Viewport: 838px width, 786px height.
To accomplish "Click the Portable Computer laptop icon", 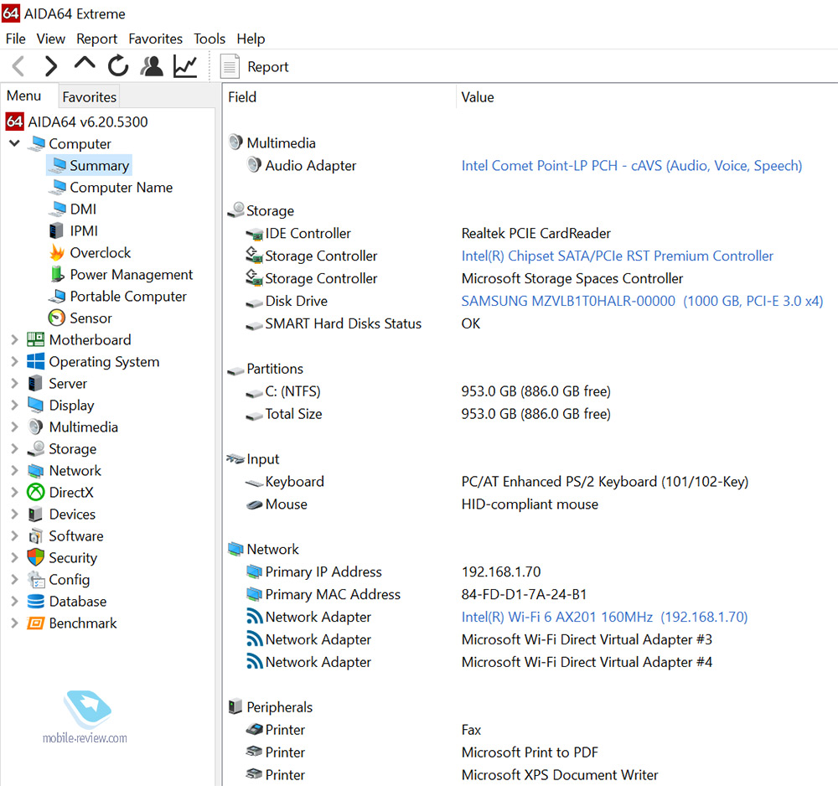I will 57,296.
